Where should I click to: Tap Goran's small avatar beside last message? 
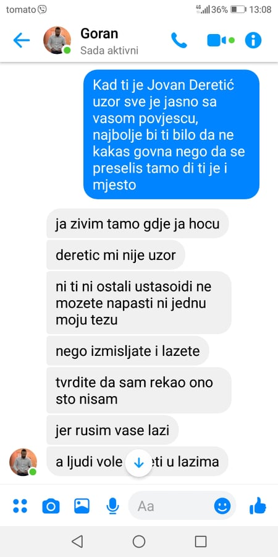tap(23, 462)
